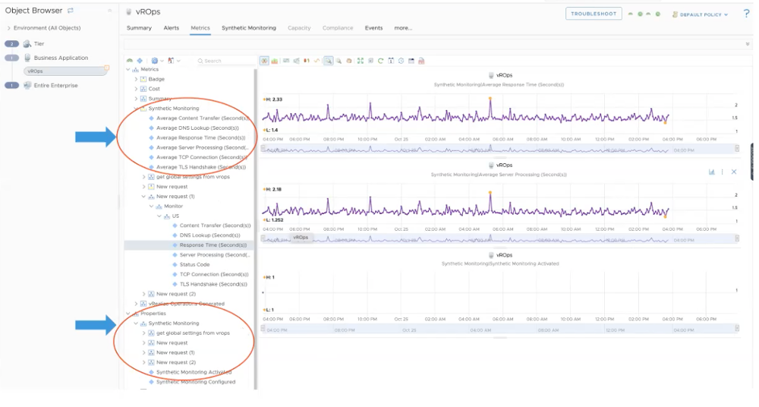Click range slider handle under Average Response Time chart

point(737,148)
